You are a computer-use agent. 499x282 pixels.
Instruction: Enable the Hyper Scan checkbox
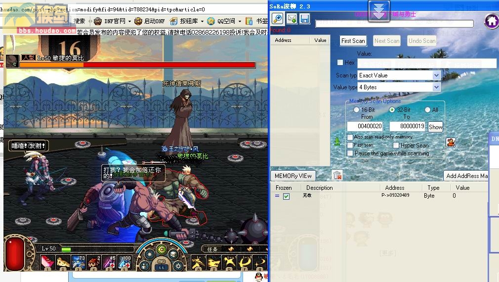[x=396, y=145]
